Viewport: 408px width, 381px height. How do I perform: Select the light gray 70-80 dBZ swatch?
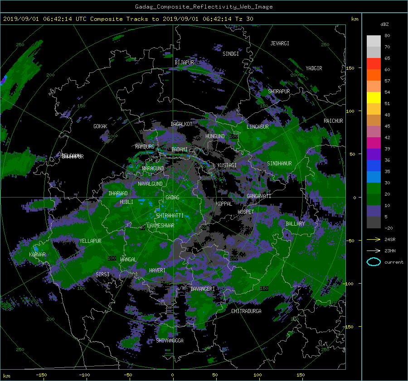[374, 41]
